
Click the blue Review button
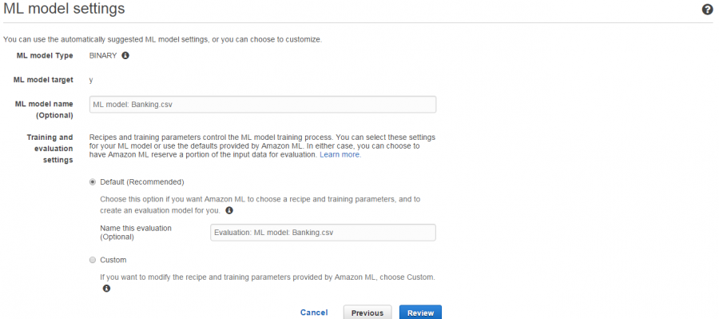pyautogui.click(x=420, y=313)
